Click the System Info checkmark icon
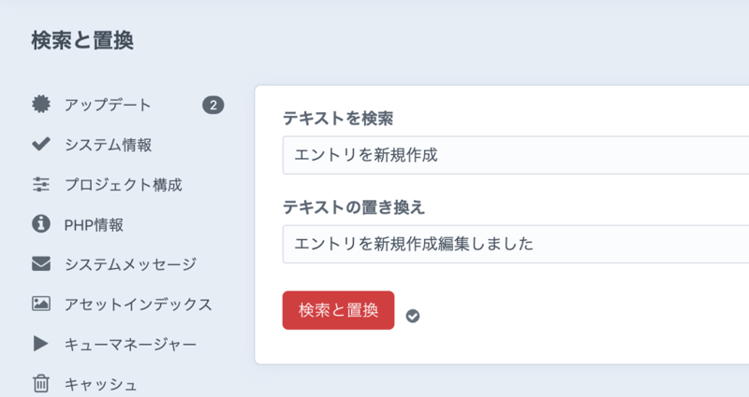749x397 pixels. [40, 144]
